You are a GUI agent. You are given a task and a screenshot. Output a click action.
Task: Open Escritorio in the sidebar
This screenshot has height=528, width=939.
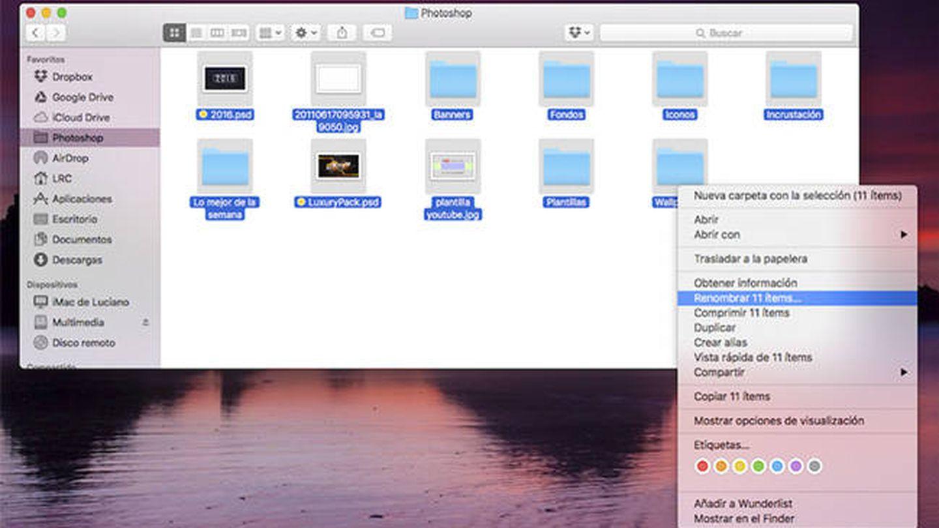(74, 219)
